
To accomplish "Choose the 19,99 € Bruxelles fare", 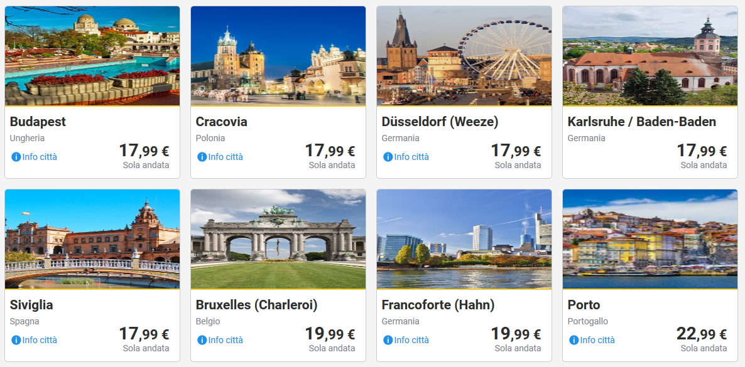I will [x=329, y=334].
